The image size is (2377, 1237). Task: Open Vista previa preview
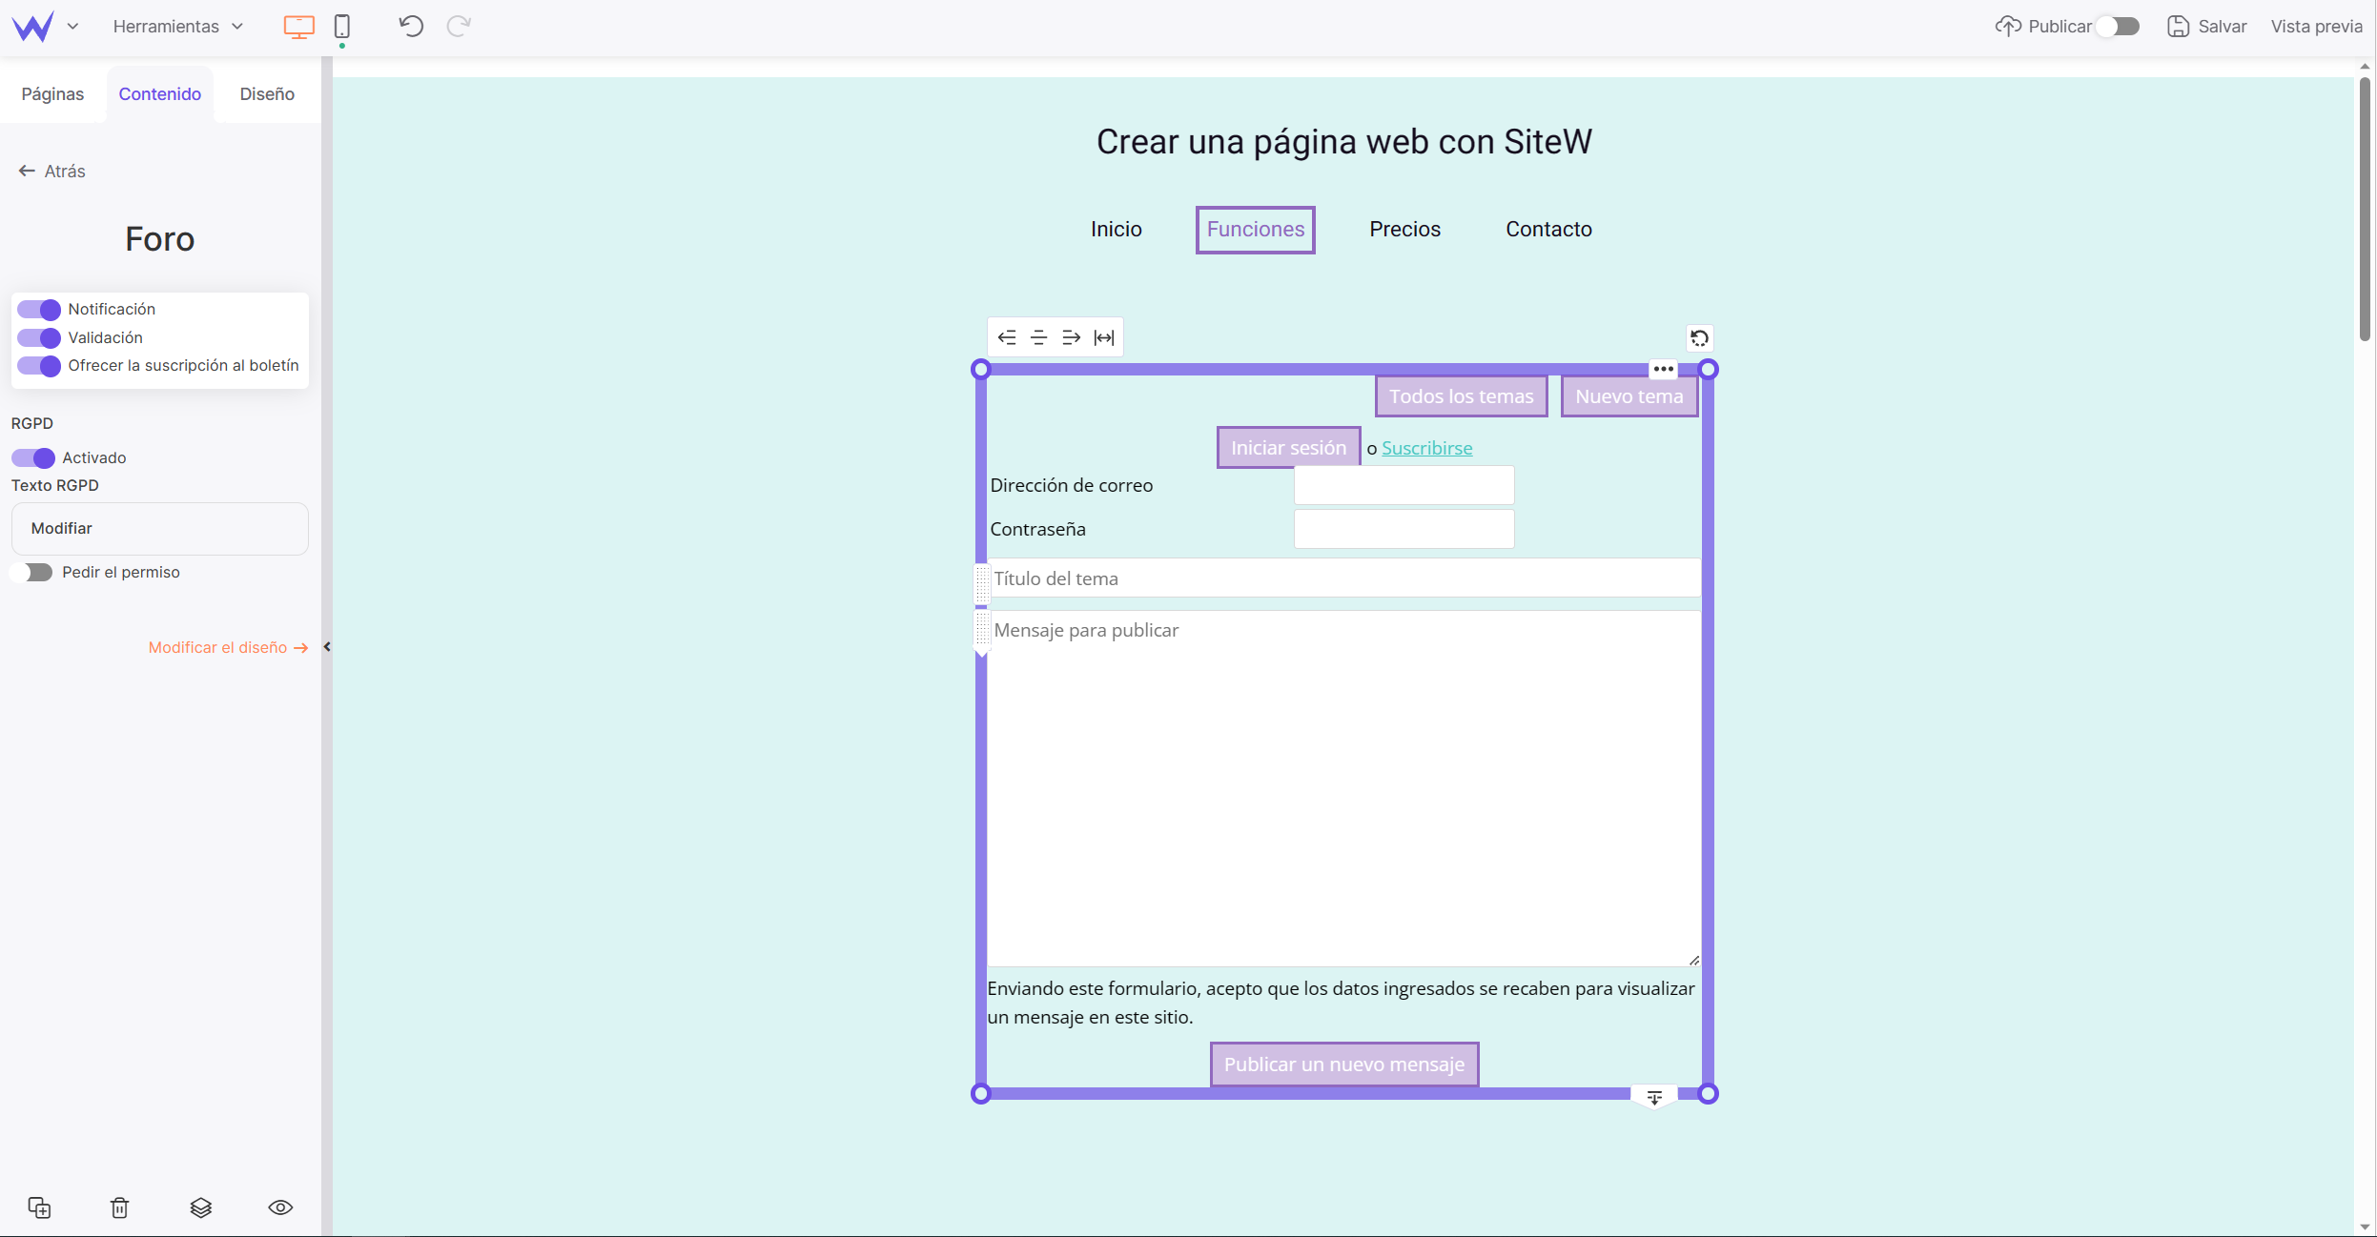pos(2316,27)
